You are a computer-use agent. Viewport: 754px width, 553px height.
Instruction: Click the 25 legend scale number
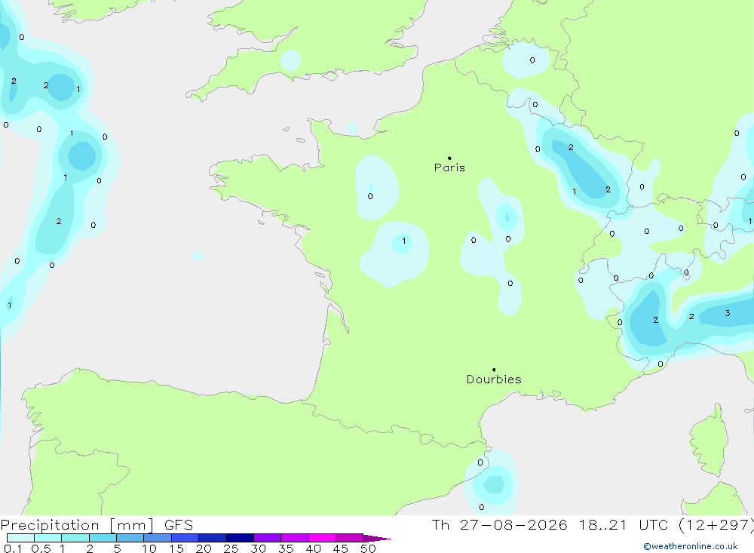[231, 548]
